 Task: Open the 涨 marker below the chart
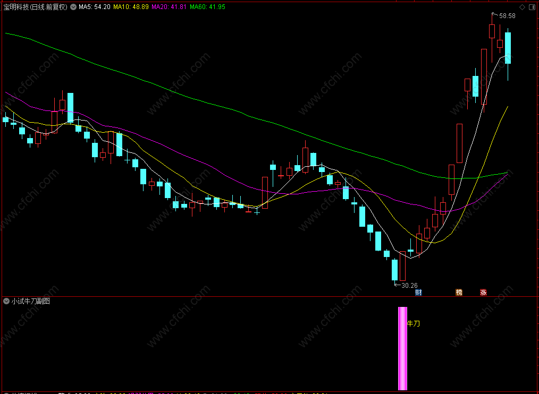(x=483, y=293)
